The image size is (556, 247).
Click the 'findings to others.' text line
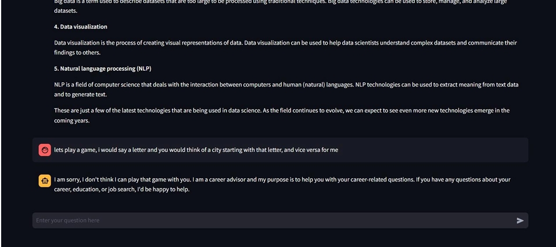pos(77,53)
